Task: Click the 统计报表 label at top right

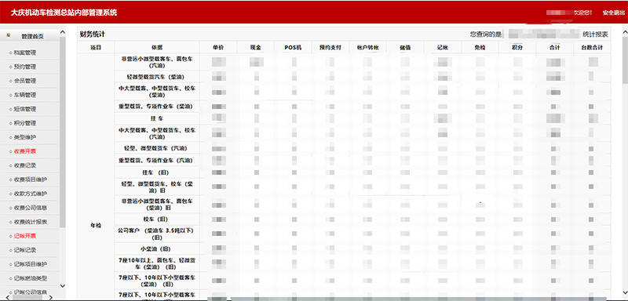Action: click(595, 34)
